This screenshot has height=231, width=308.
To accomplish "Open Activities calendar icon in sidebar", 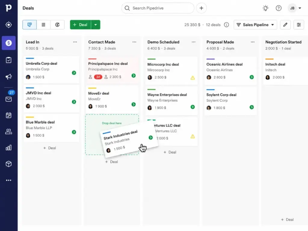I will [x=8, y=115].
